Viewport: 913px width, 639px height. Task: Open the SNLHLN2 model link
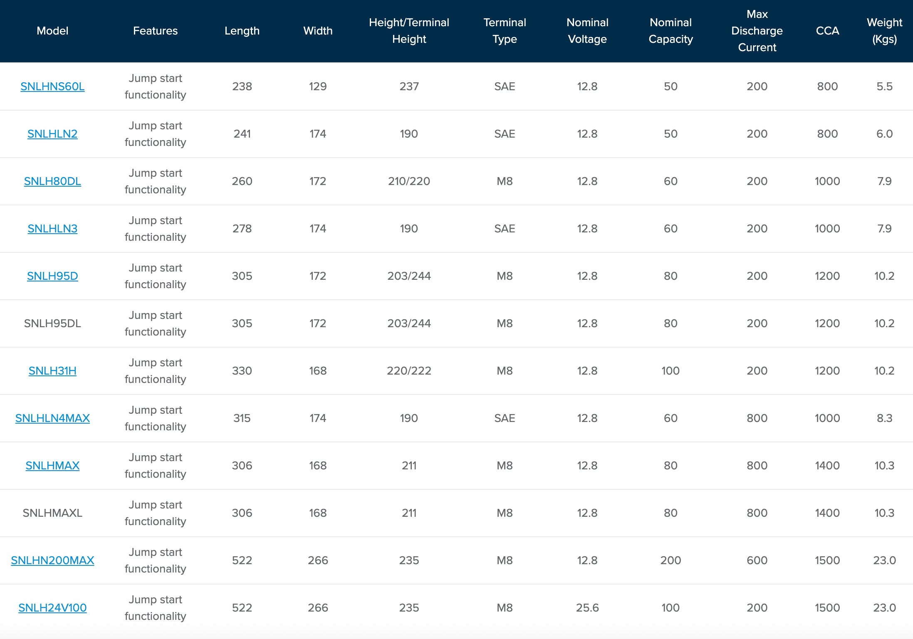(52, 134)
